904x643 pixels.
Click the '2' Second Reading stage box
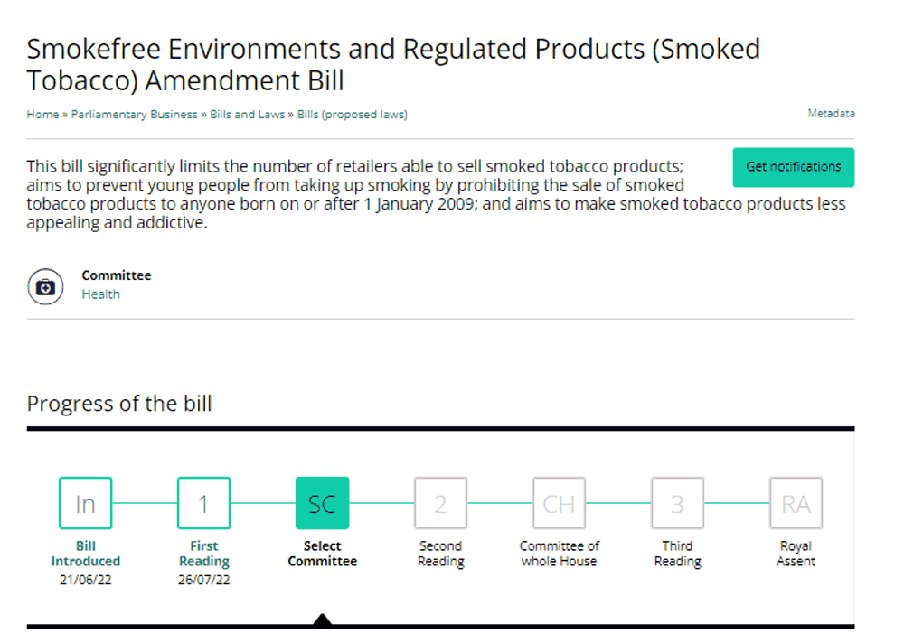pyautogui.click(x=440, y=503)
